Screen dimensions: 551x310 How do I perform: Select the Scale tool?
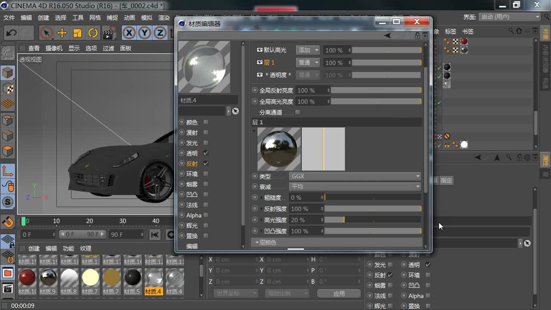click(x=77, y=33)
